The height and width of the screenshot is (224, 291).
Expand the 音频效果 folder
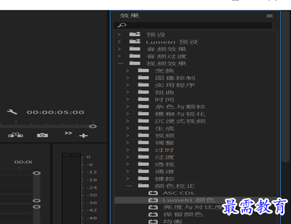click(x=119, y=49)
